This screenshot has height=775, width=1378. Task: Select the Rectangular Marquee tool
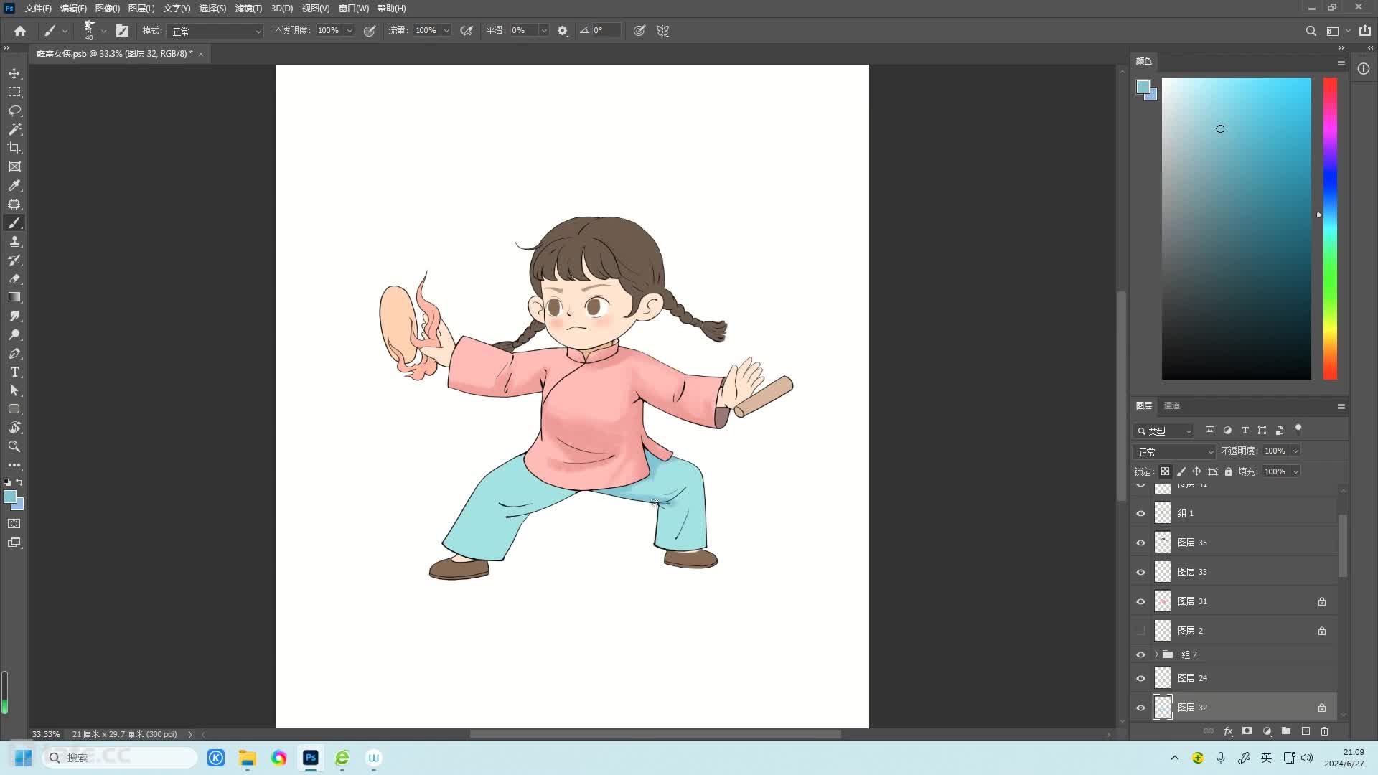click(14, 93)
